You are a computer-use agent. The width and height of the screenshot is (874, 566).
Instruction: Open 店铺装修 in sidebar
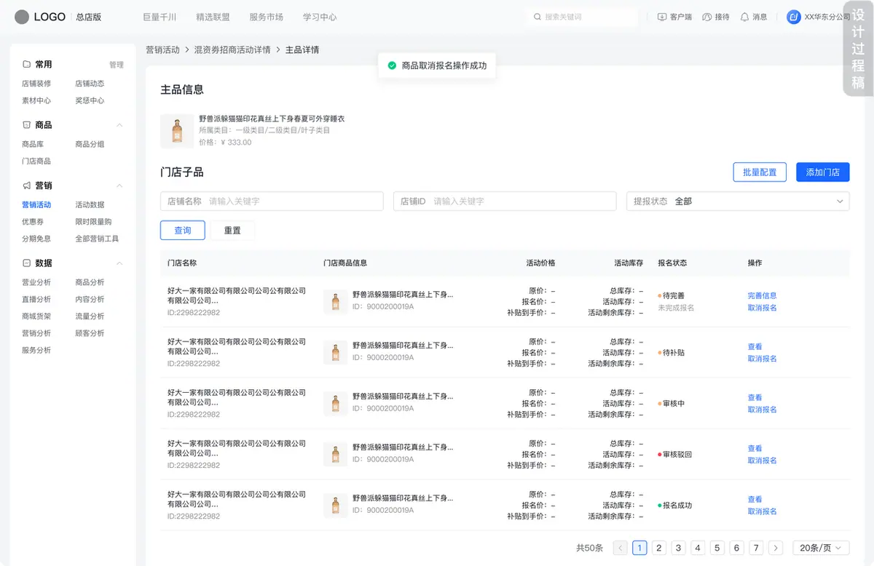(x=36, y=84)
